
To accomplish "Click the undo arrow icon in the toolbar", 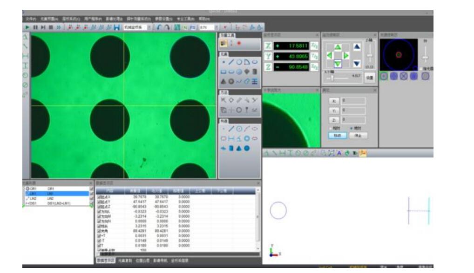I will (159, 28).
